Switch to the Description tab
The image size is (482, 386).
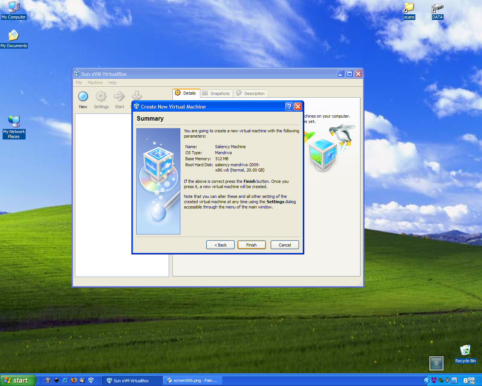click(251, 93)
